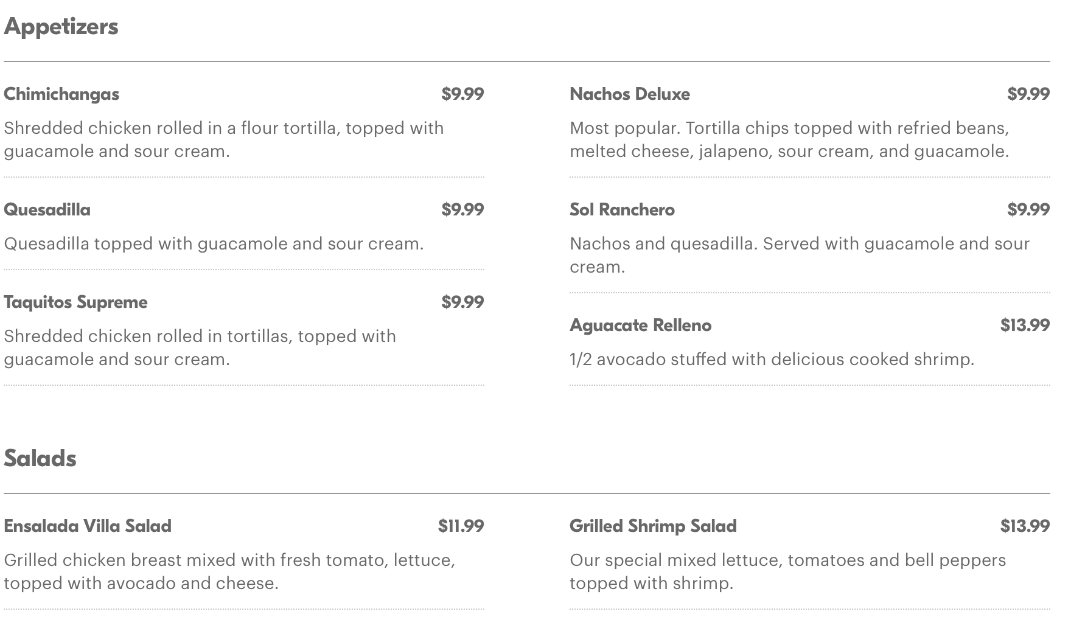Open the Quesadilla appetizer entry
Image resolution: width=1071 pixels, height=628 pixels.
[47, 210]
